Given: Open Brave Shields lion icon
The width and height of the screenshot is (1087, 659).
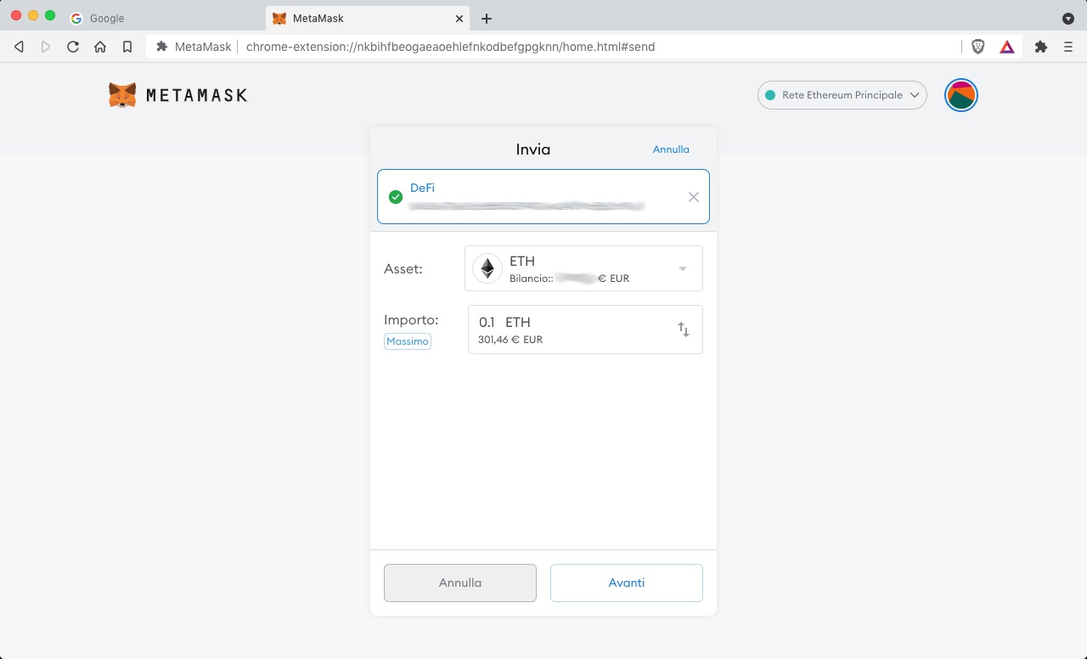Looking at the screenshot, I should tap(978, 47).
